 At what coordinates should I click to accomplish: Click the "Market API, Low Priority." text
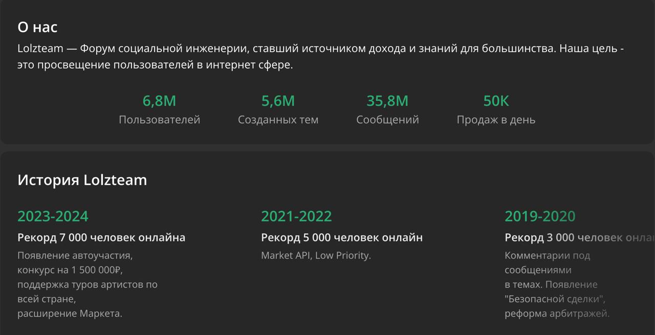pyautogui.click(x=316, y=256)
